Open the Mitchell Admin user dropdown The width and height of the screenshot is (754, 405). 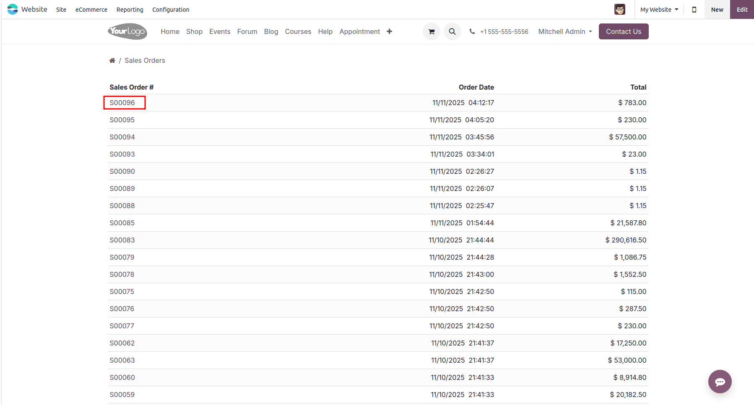pos(565,31)
